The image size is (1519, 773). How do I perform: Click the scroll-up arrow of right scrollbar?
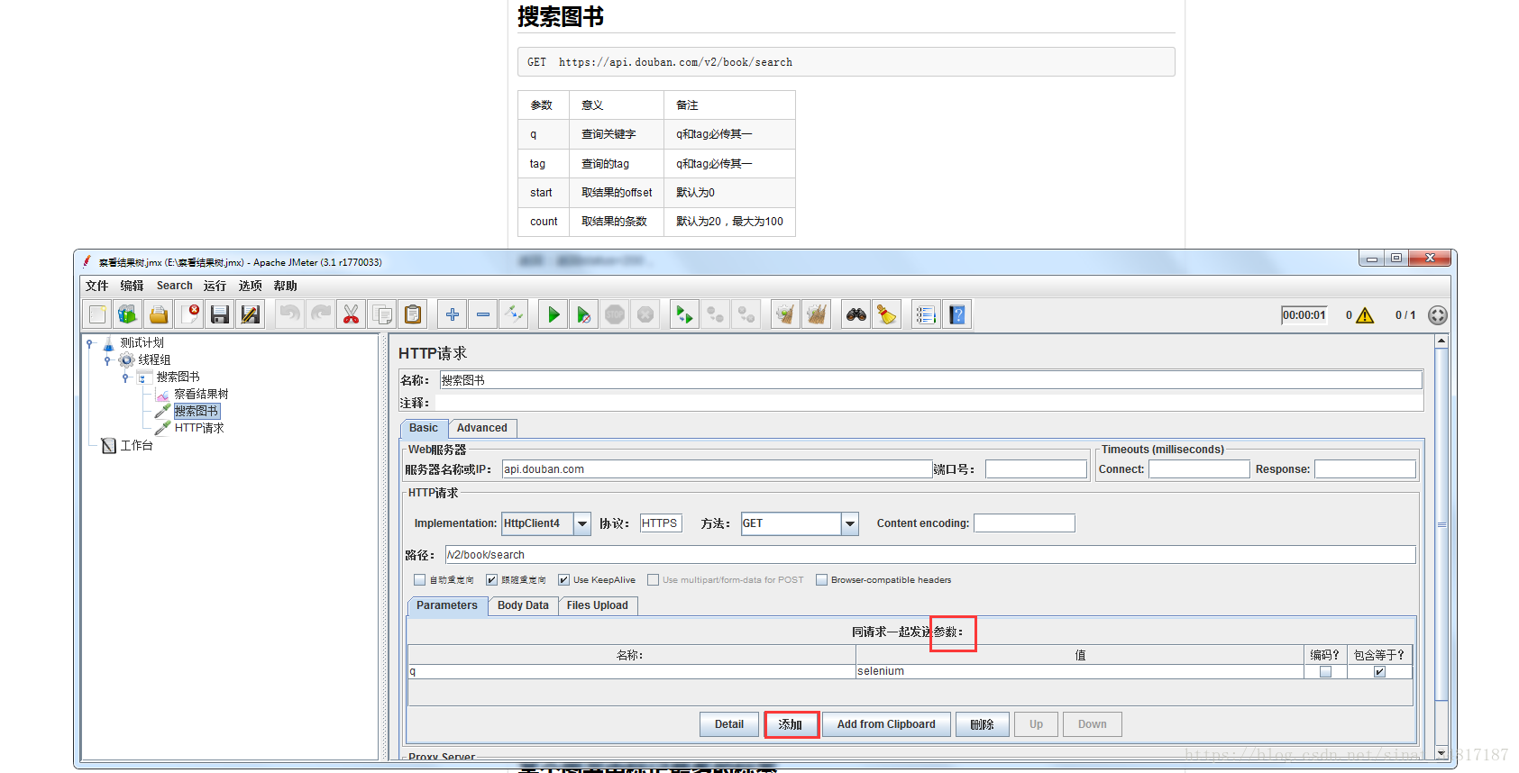(1441, 341)
